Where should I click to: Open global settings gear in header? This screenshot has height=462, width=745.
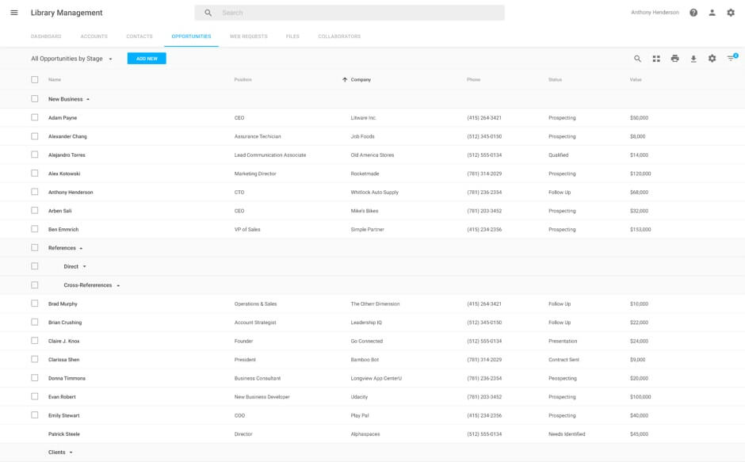click(x=731, y=13)
